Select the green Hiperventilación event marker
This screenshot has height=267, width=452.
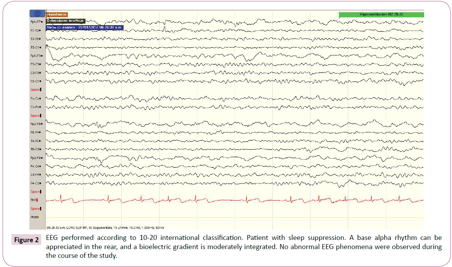click(381, 14)
